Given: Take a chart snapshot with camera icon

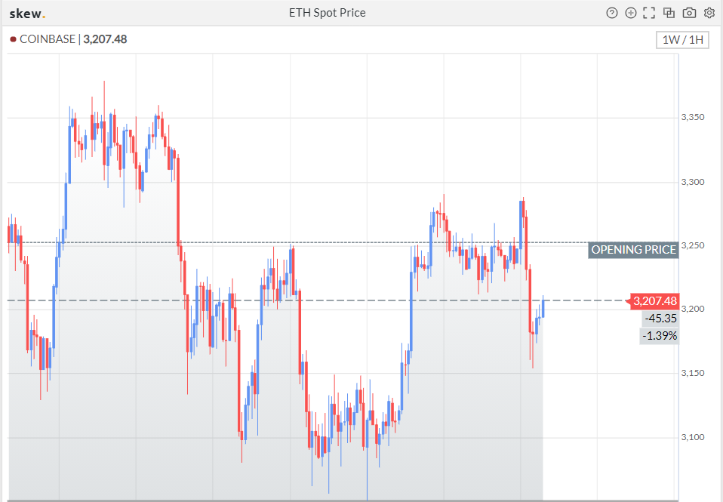Looking at the screenshot, I should click(689, 13).
